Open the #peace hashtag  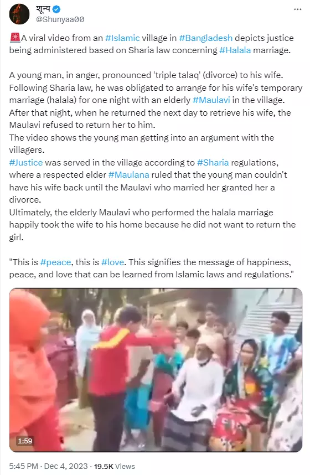pos(56,262)
